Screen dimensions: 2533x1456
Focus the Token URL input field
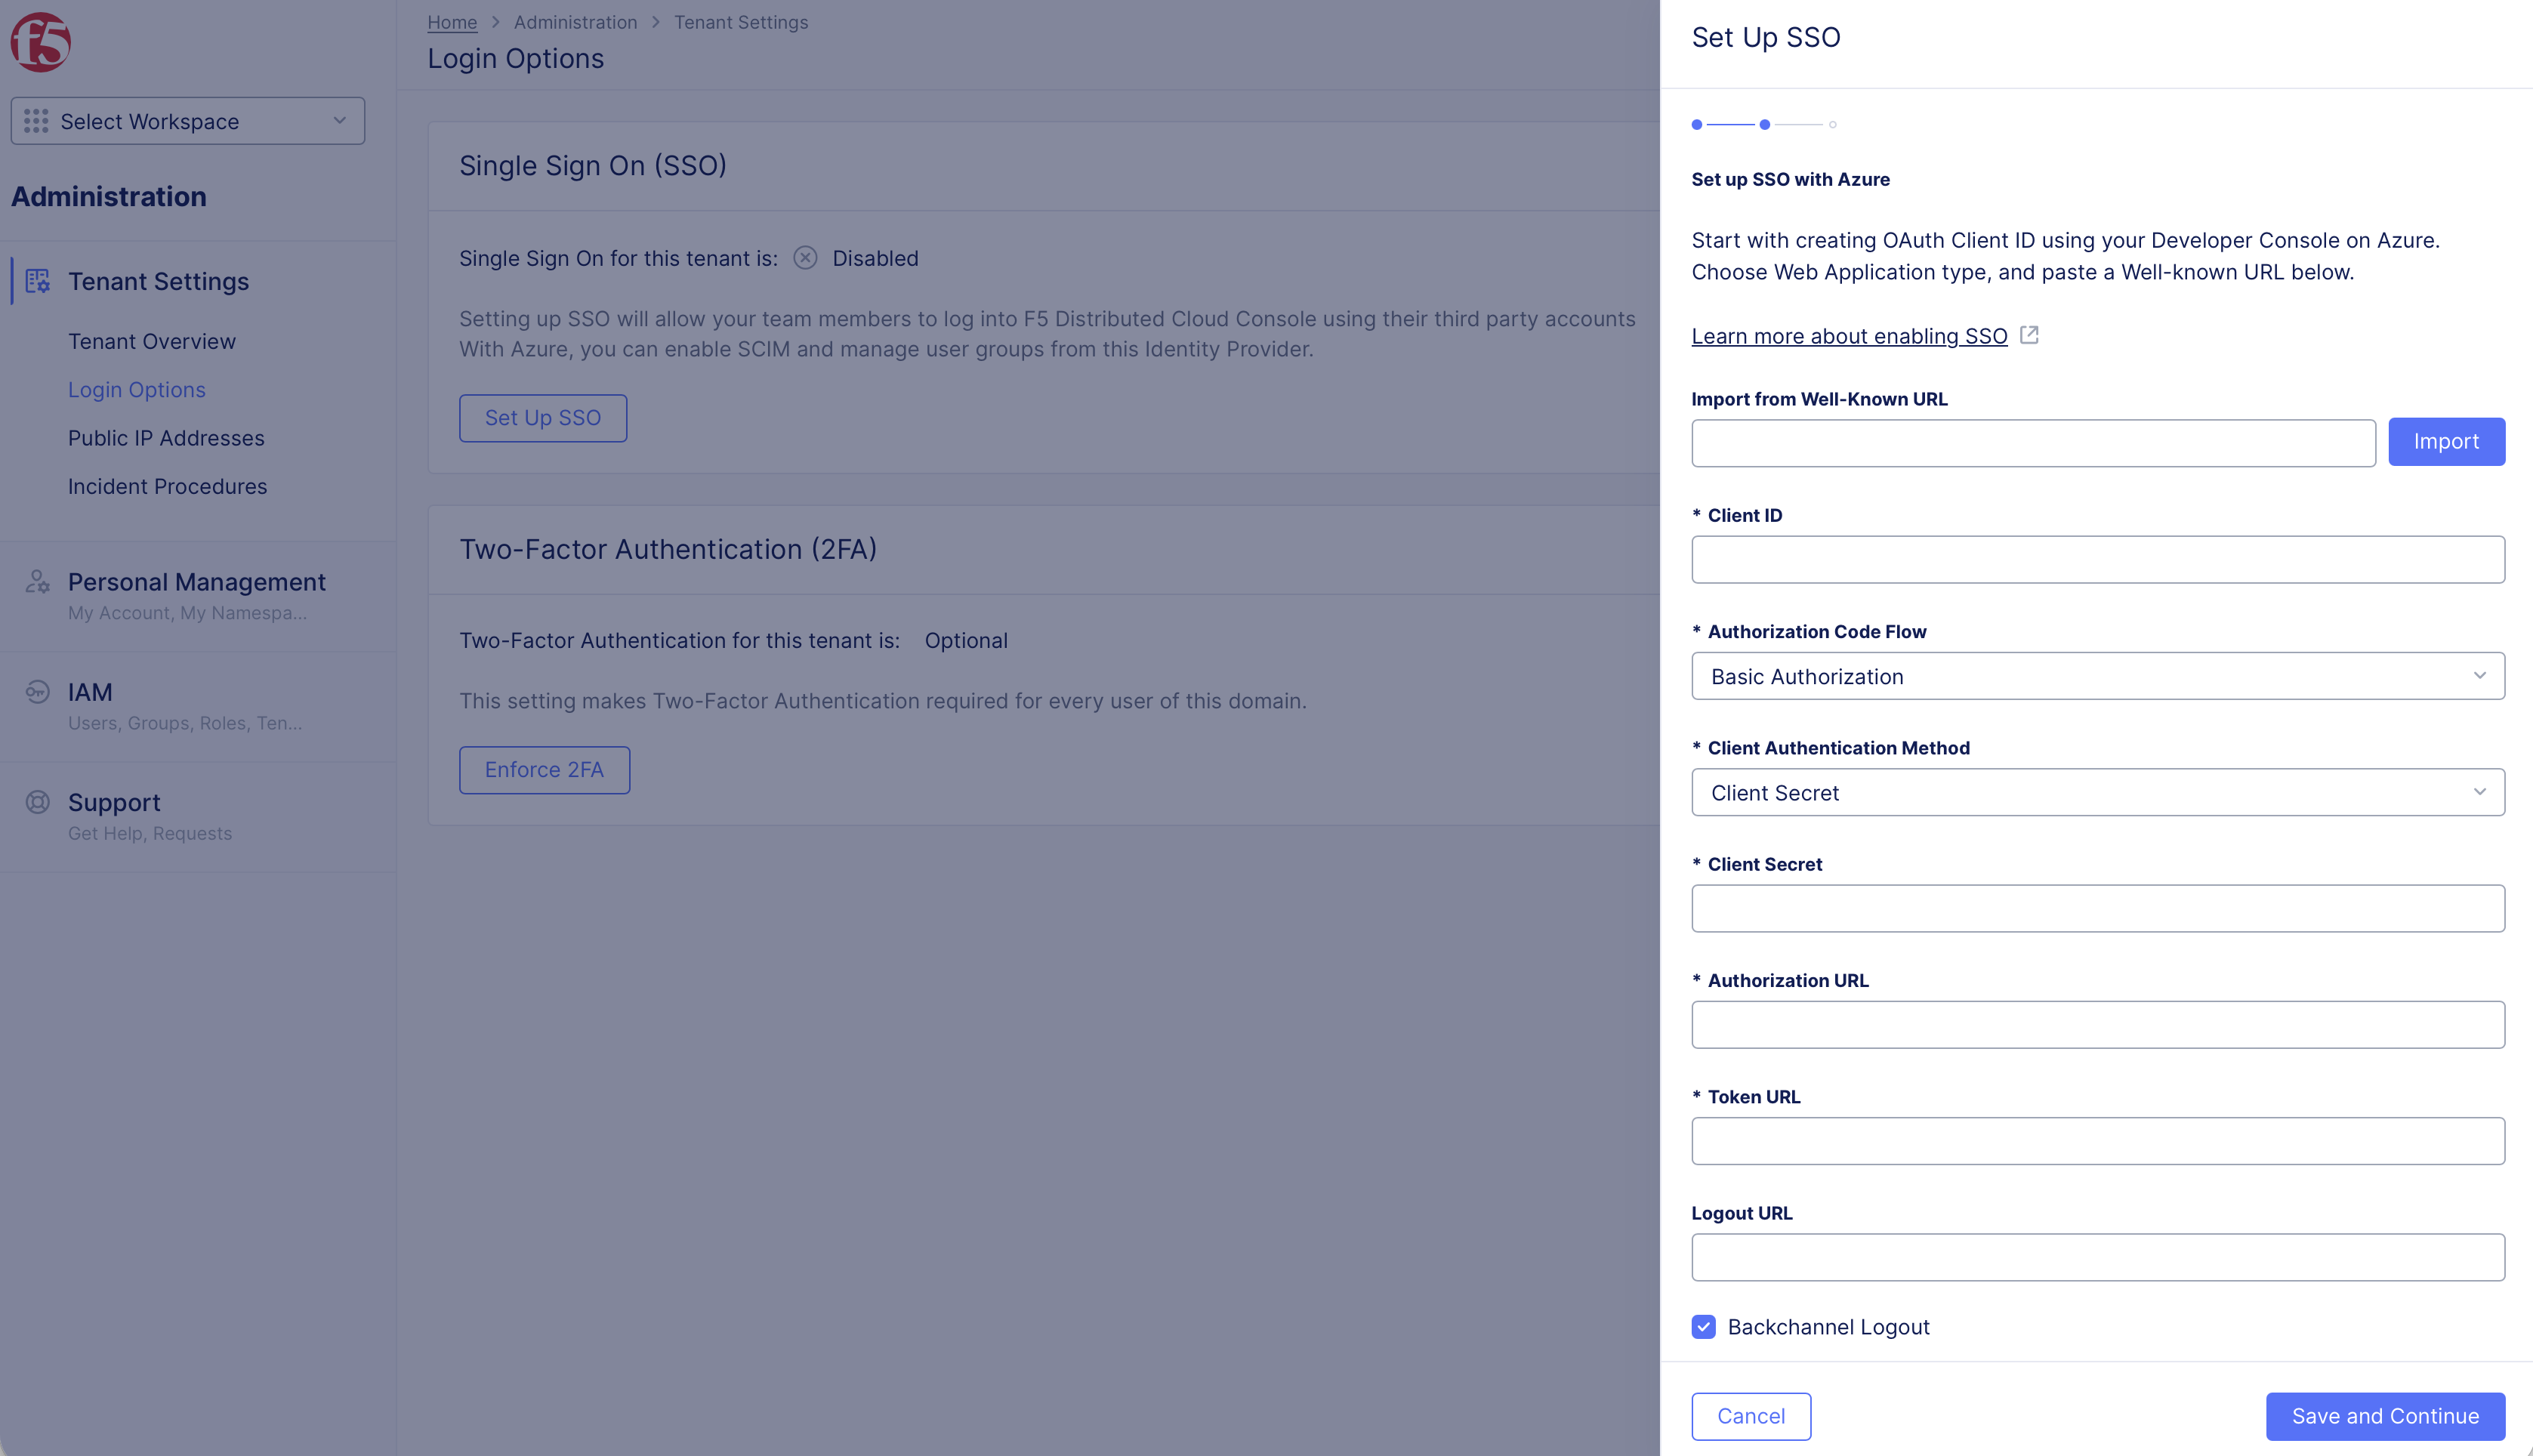click(2098, 1140)
